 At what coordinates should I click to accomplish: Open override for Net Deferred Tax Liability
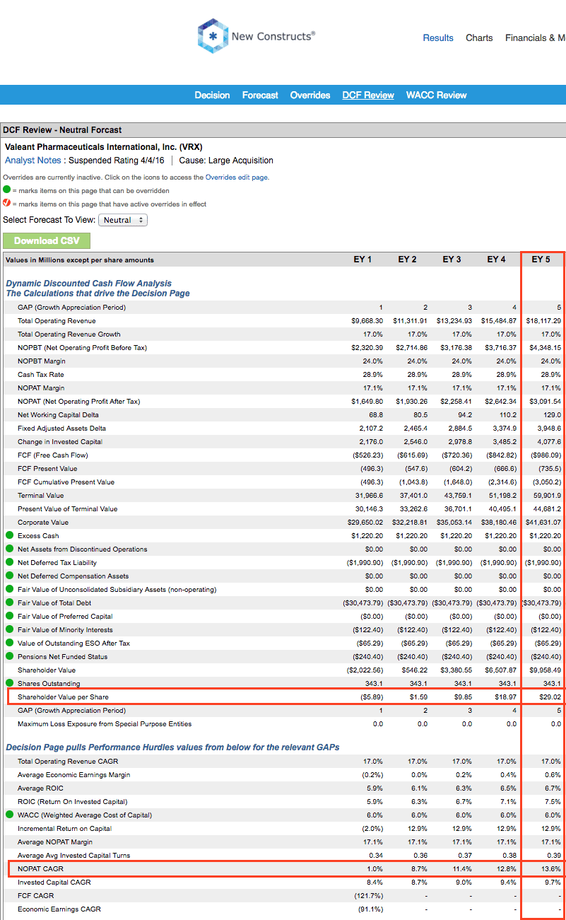9,562
